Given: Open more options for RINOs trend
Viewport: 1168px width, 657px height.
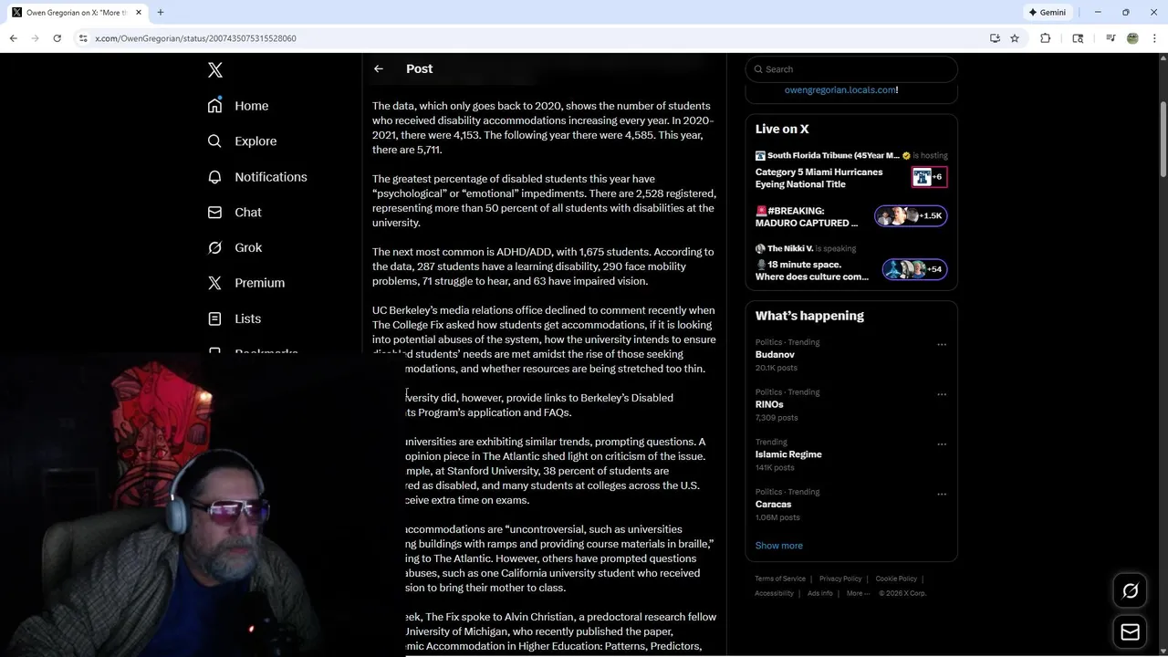Looking at the screenshot, I should [942, 394].
